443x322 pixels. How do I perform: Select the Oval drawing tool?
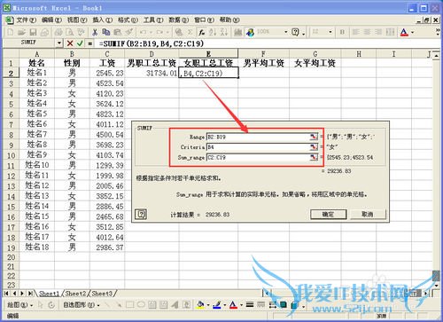tap(141, 304)
